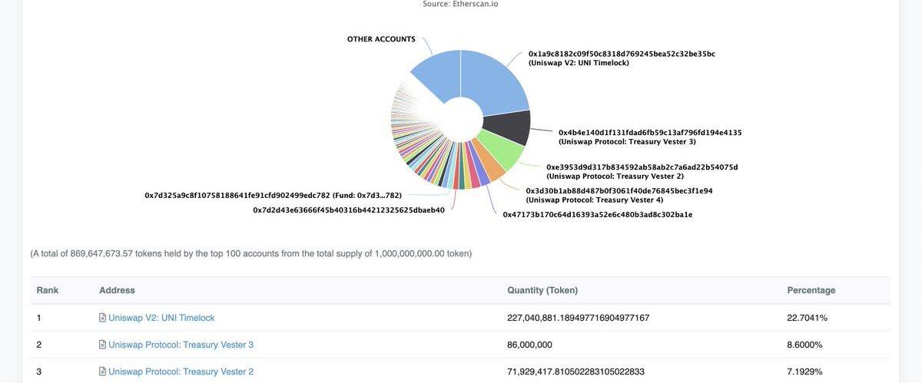Image resolution: width=922 pixels, height=383 pixels.
Task: Click the Address column header
Action: tap(117, 290)
